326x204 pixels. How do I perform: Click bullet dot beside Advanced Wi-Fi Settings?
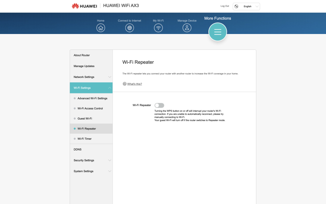coord(75,98)
